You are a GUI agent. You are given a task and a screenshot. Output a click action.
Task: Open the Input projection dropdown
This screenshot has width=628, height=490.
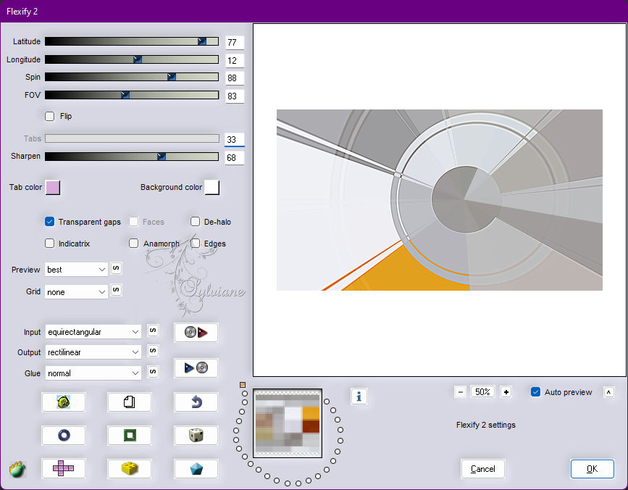(93, 332)
